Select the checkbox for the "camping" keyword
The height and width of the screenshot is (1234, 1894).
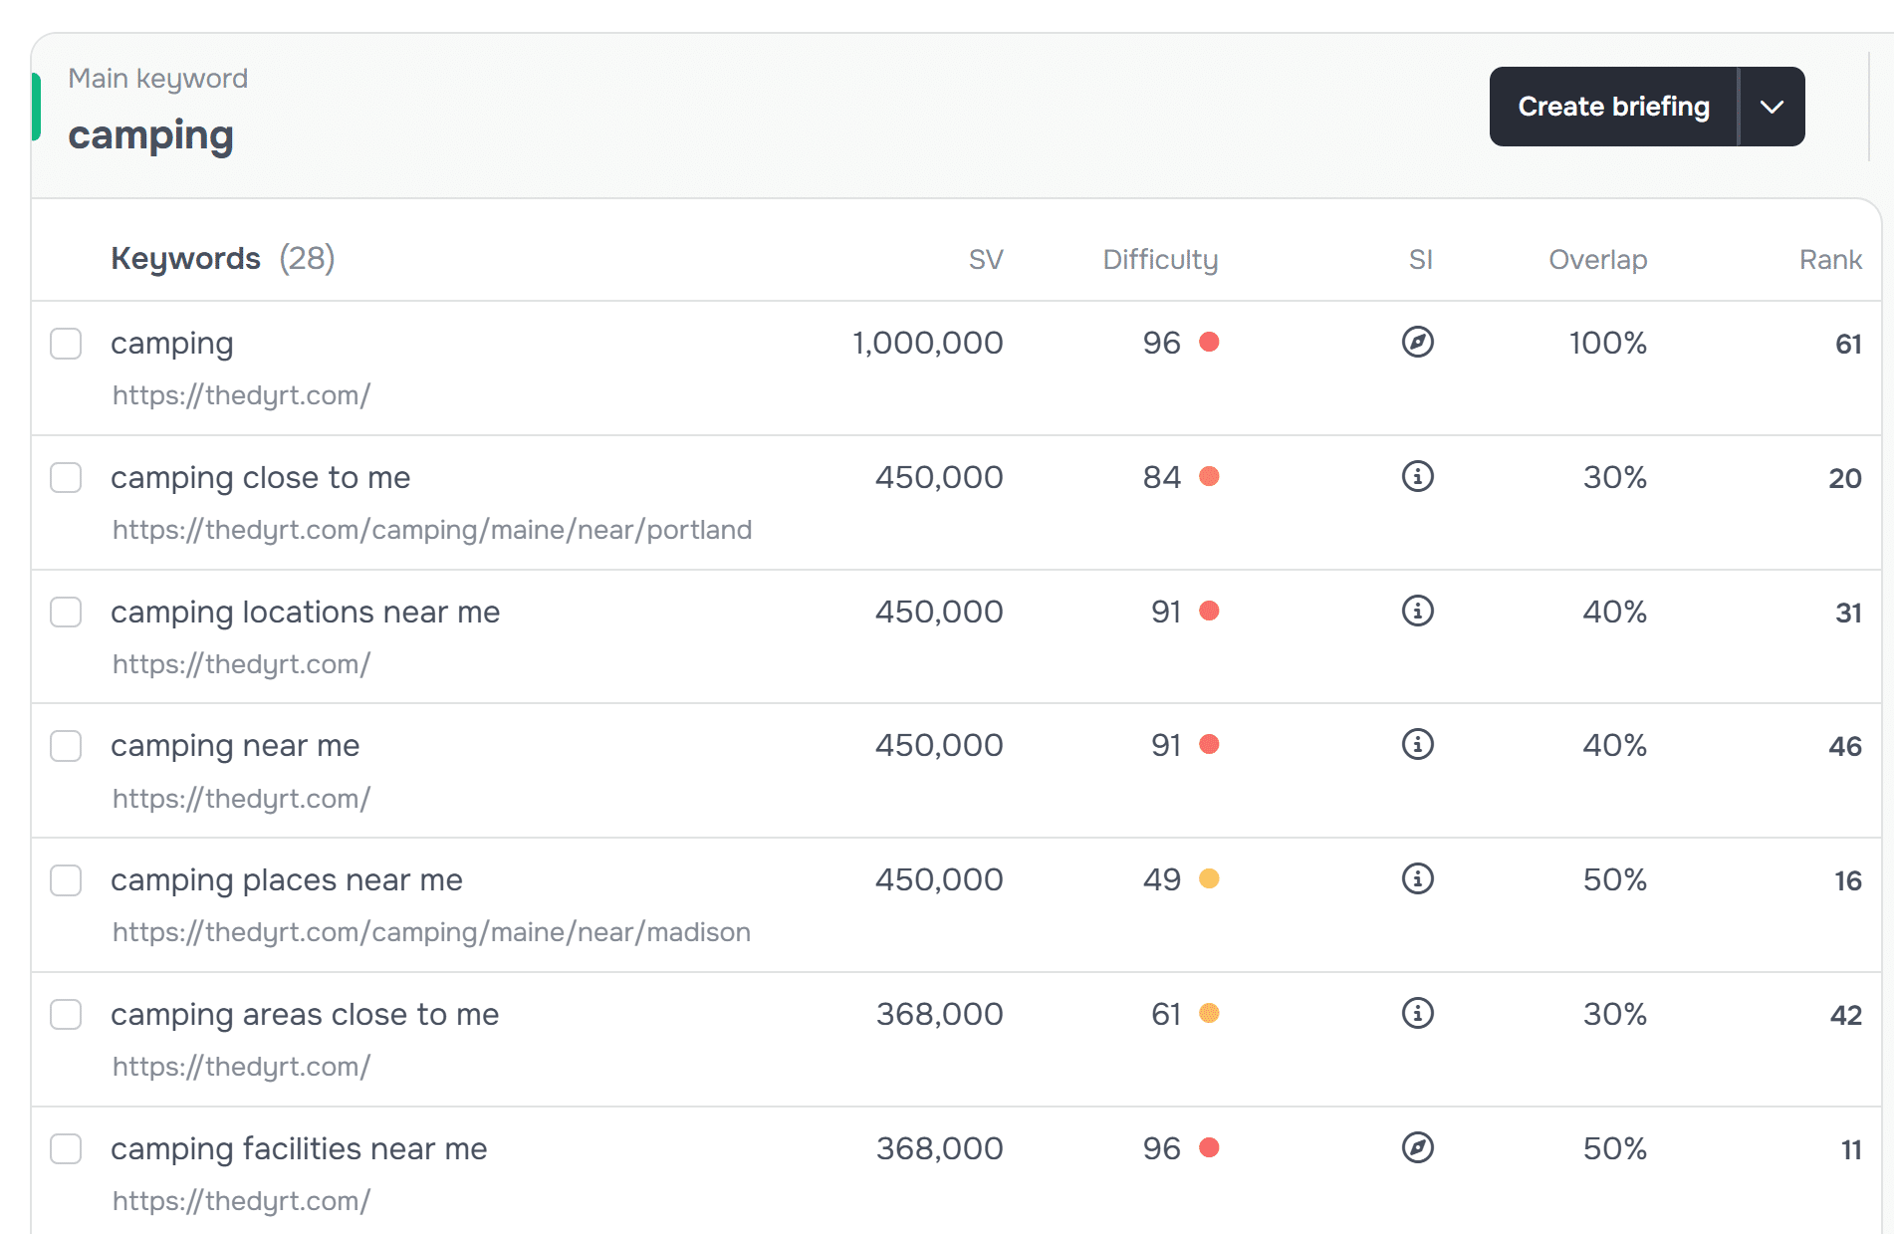(66, 344)
